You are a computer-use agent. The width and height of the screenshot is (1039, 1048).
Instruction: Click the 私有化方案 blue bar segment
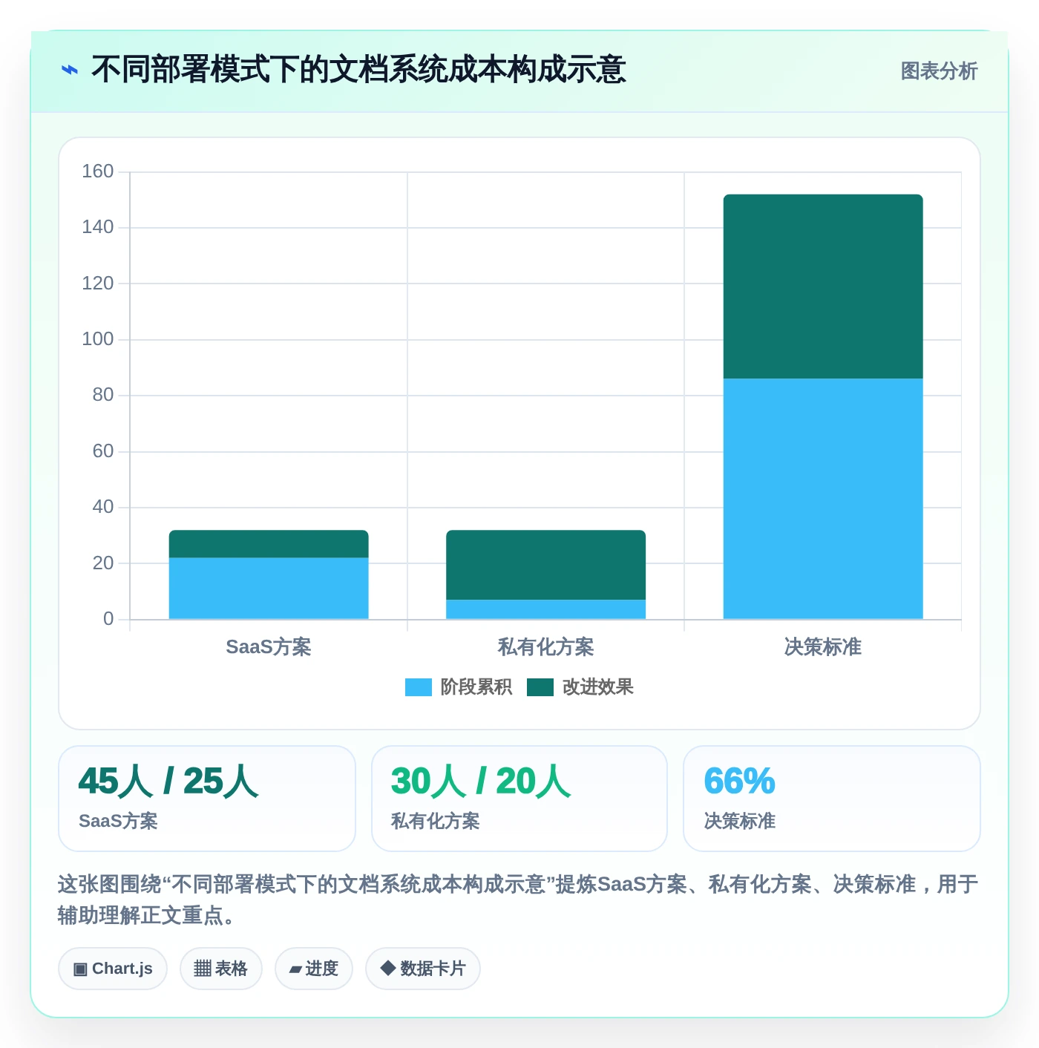[545, 609]
